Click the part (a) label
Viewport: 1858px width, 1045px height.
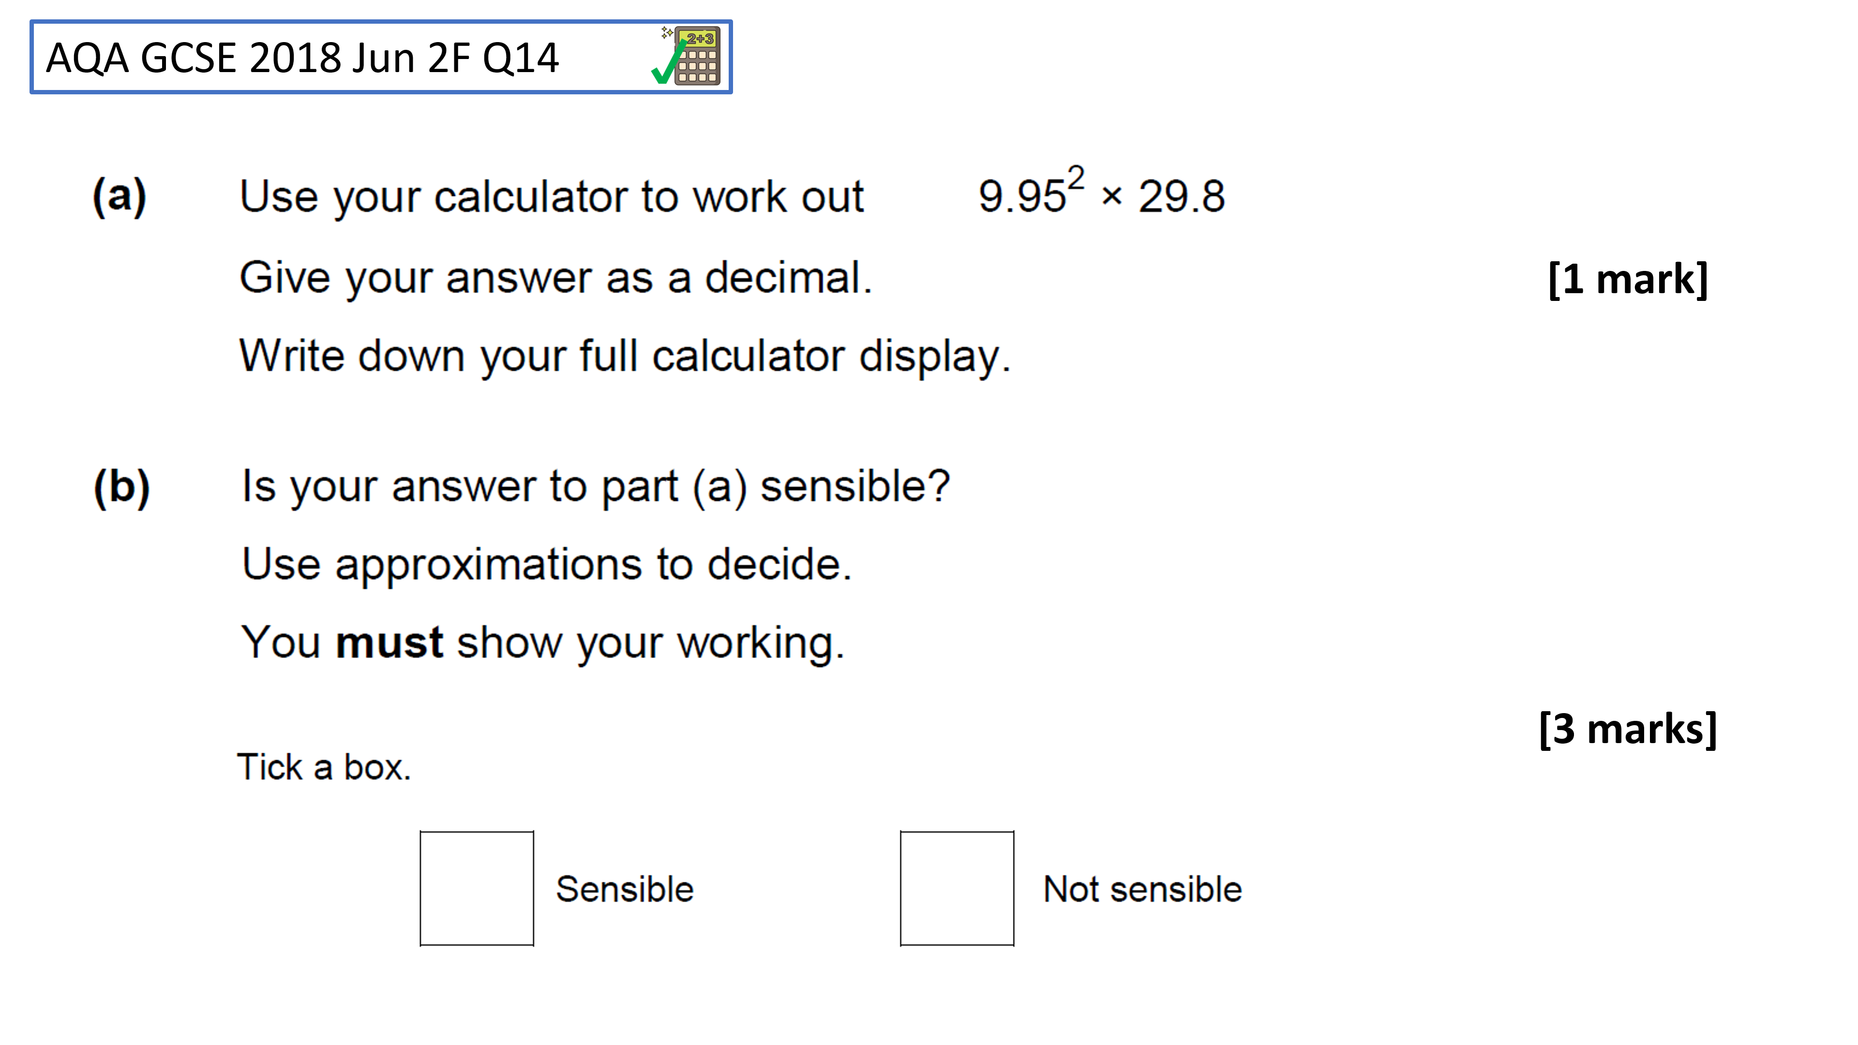[x=120, y=196]
